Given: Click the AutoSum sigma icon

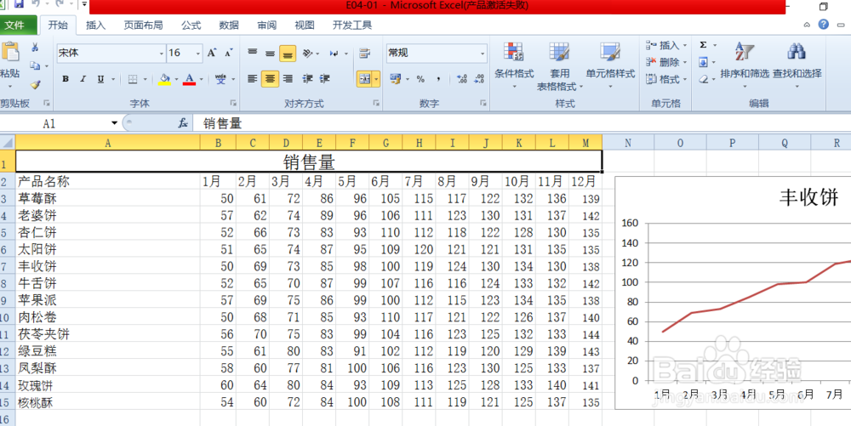Looking at the screenshot, I should (x=704, y=45).
